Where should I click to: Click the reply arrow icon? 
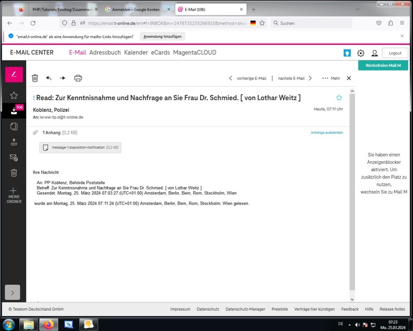[49, 78]
